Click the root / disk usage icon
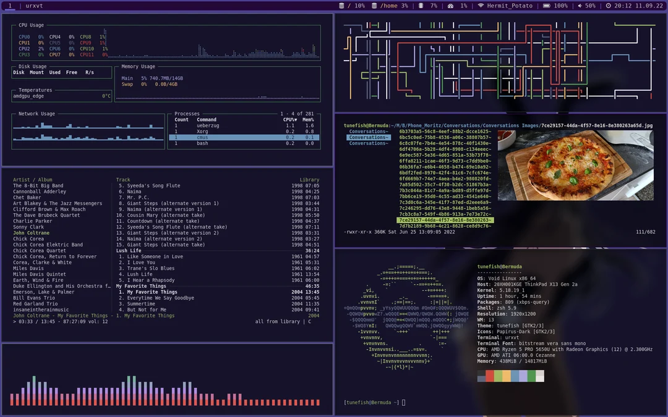This screenshot has height=417, width=668. 341,6
